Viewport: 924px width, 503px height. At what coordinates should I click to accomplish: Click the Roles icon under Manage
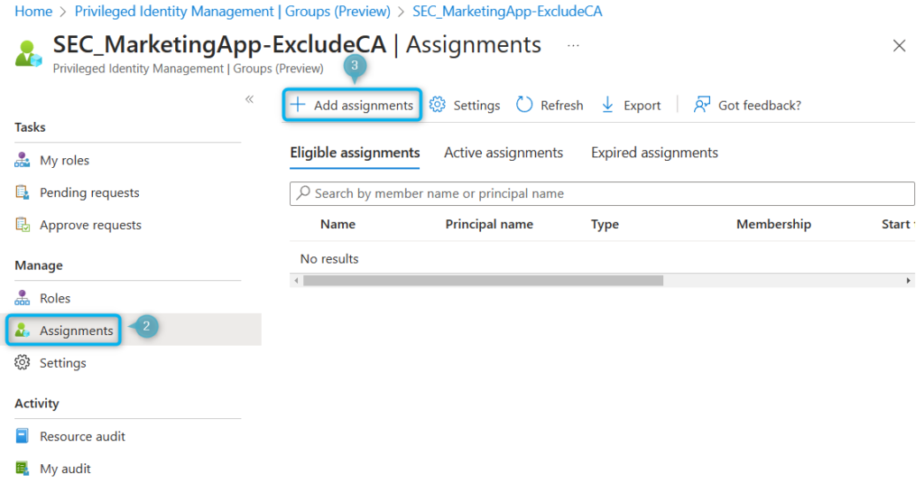(x=23, y=298)
